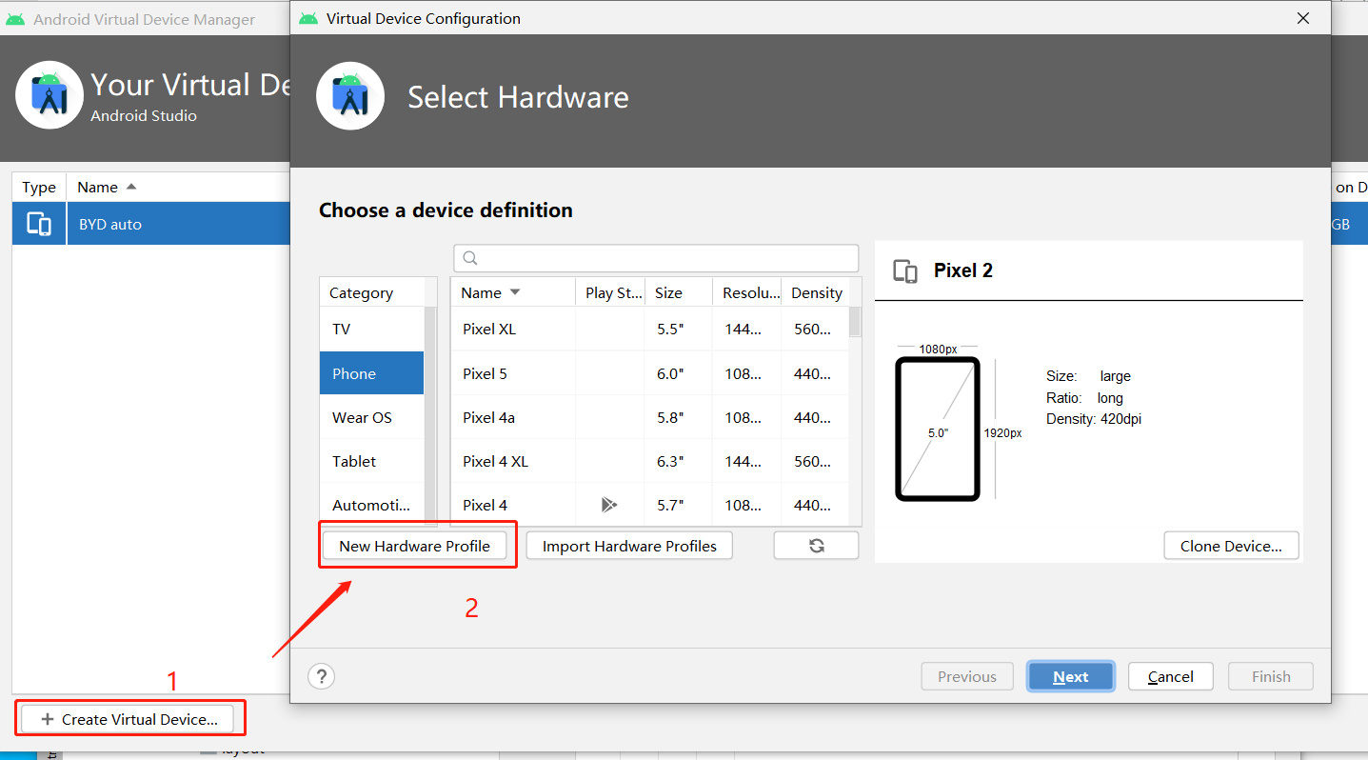
Task: Click the Play Store icon in Pixel 4 row
Action: (609, 505)
